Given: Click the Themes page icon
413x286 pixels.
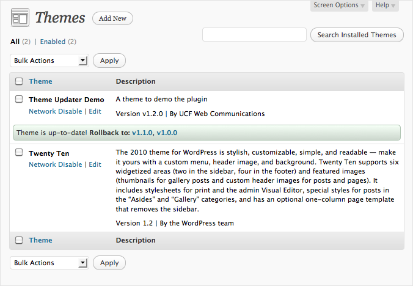Looking at the screenshot, I should pyautogui.click(x=20, y=17).
